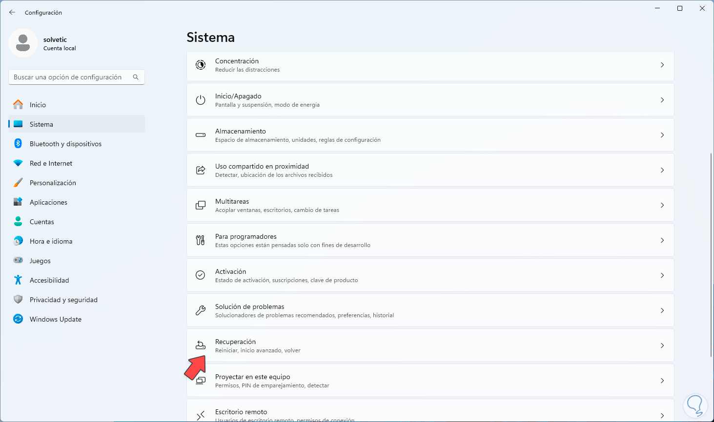Click the Concentración focus icon
714x422 pixels.
[201, 65]
